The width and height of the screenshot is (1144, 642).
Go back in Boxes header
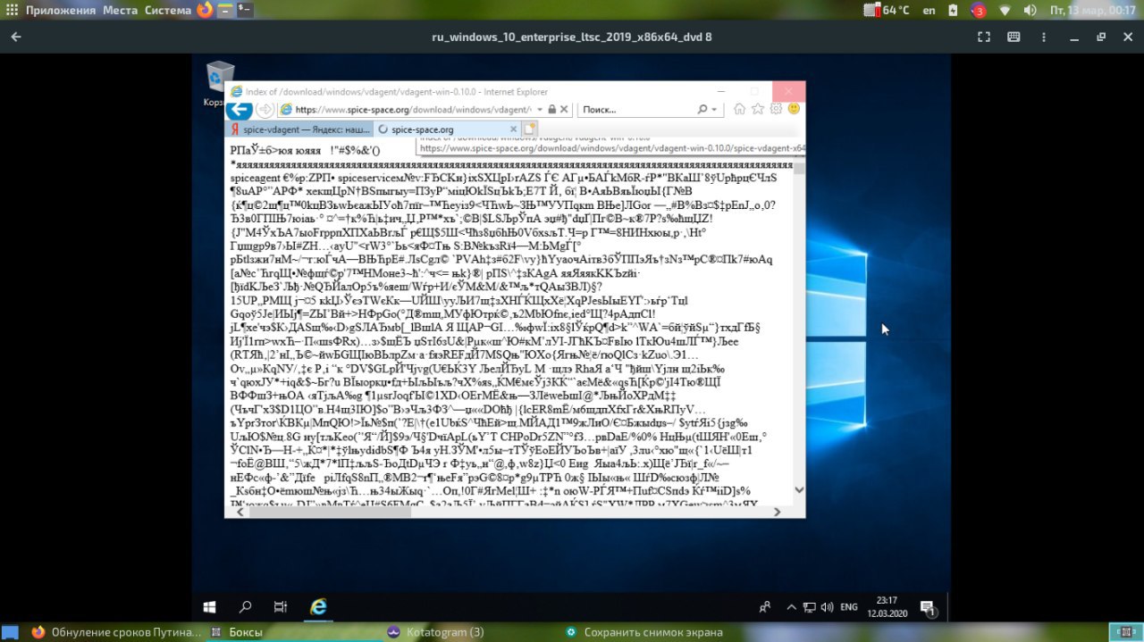(x=16, y=38)
